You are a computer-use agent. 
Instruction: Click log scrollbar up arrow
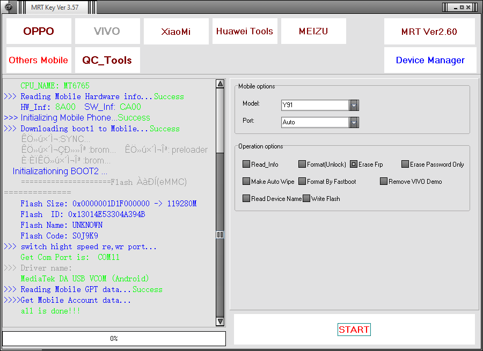(x=220, y=84)
